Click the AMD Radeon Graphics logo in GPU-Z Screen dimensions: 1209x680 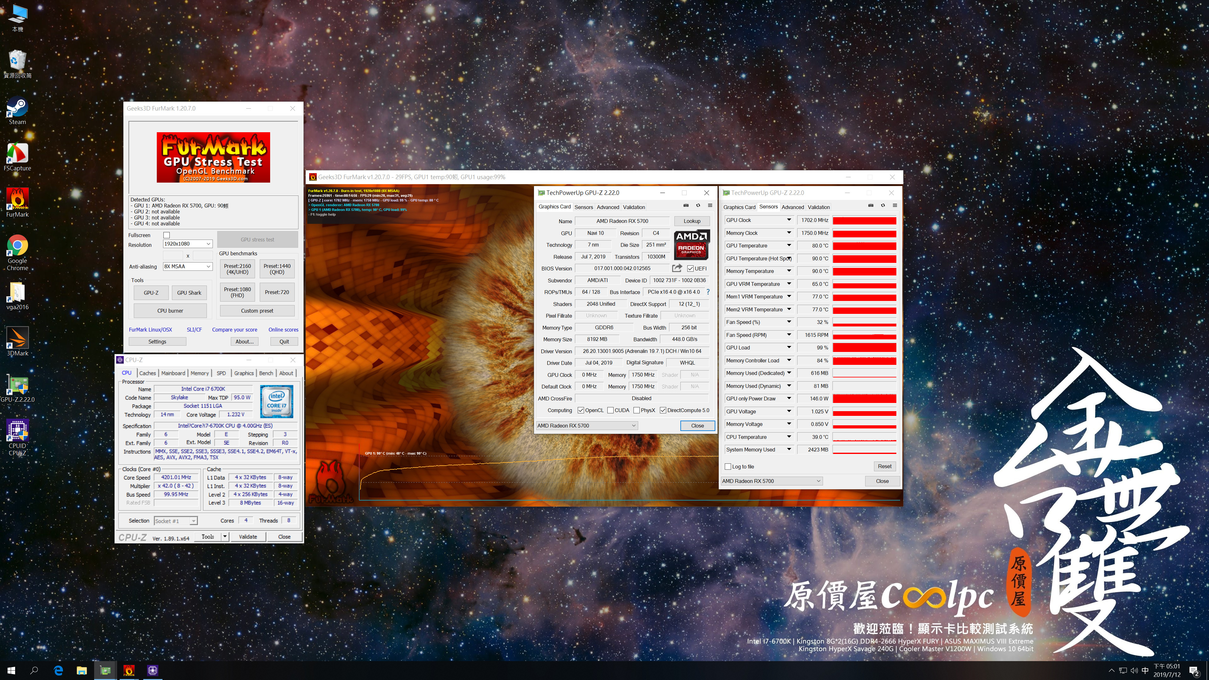point(691,245)
